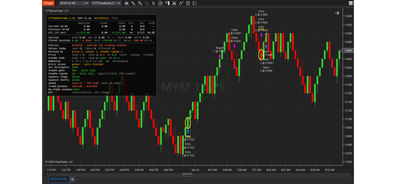
Task: Click the 'Dwn - sells only' StepMA gate value
Action: pyautogui.click(x=84, y=70)
